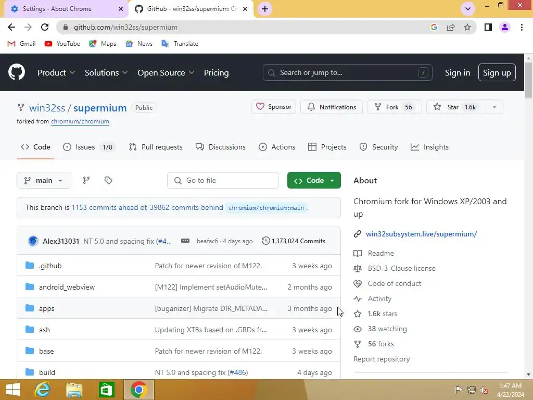Click the tags icon next to branches

pyautogui.click(x=108, y=180)
